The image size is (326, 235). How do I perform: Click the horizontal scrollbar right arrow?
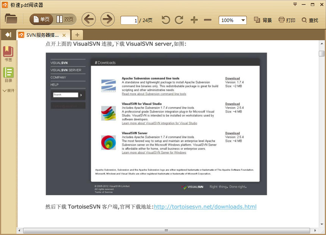click(x=315, y=230)
